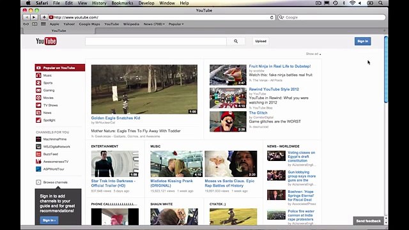This screenshot has height=230, width=409.
Task: Open Spotlight search in menu bar
Action: pos(381,3)
